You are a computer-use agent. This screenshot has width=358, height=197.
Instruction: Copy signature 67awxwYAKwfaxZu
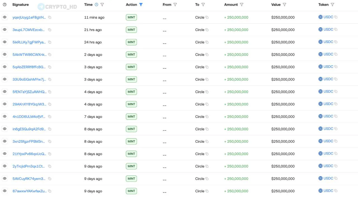(x=50, y=191)
